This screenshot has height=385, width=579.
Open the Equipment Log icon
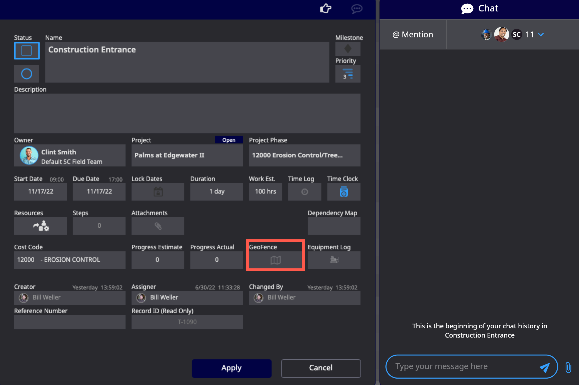[x=334, y=260]
